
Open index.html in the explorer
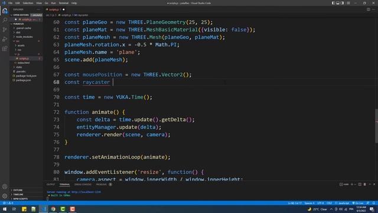click(x=24, y=63)
